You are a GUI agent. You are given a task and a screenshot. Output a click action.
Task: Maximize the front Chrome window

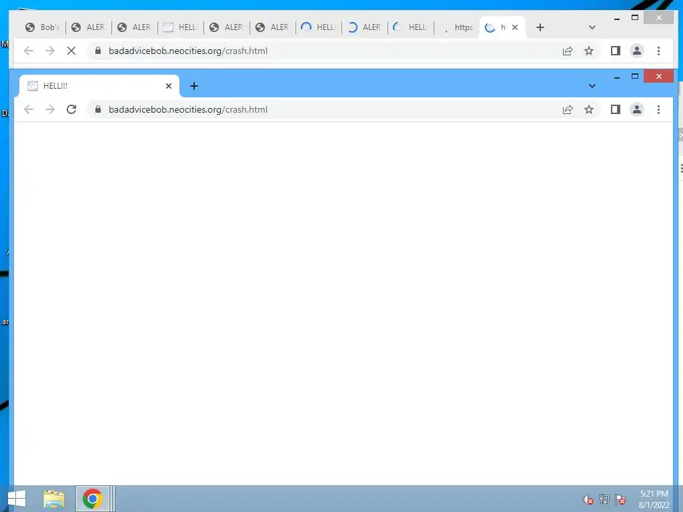635,77
